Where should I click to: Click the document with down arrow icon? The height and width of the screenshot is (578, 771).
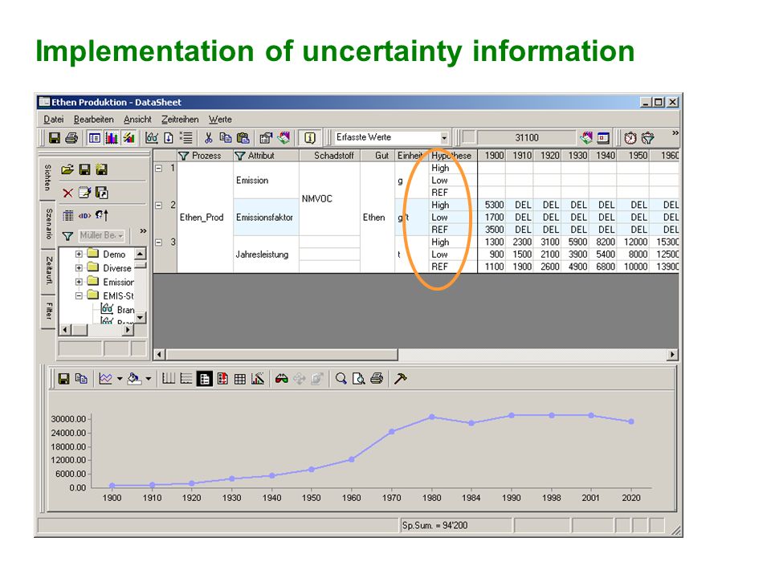pos(169,138)
